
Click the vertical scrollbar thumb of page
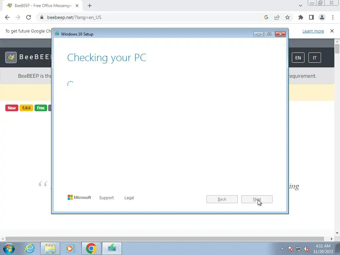coord(337,48)
